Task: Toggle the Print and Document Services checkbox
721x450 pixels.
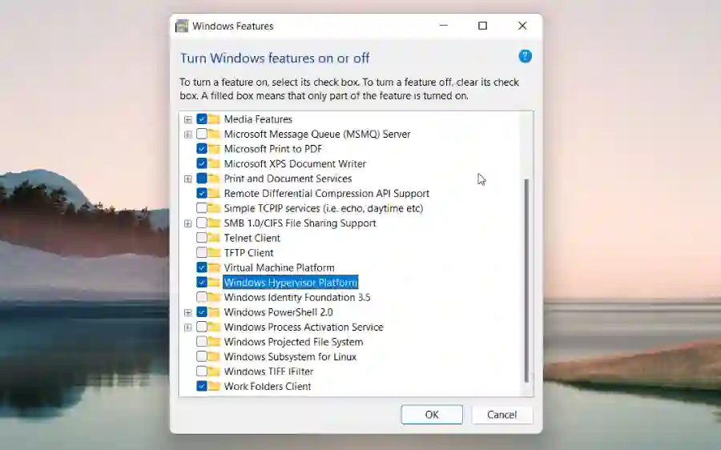Action: pos(201,179)
